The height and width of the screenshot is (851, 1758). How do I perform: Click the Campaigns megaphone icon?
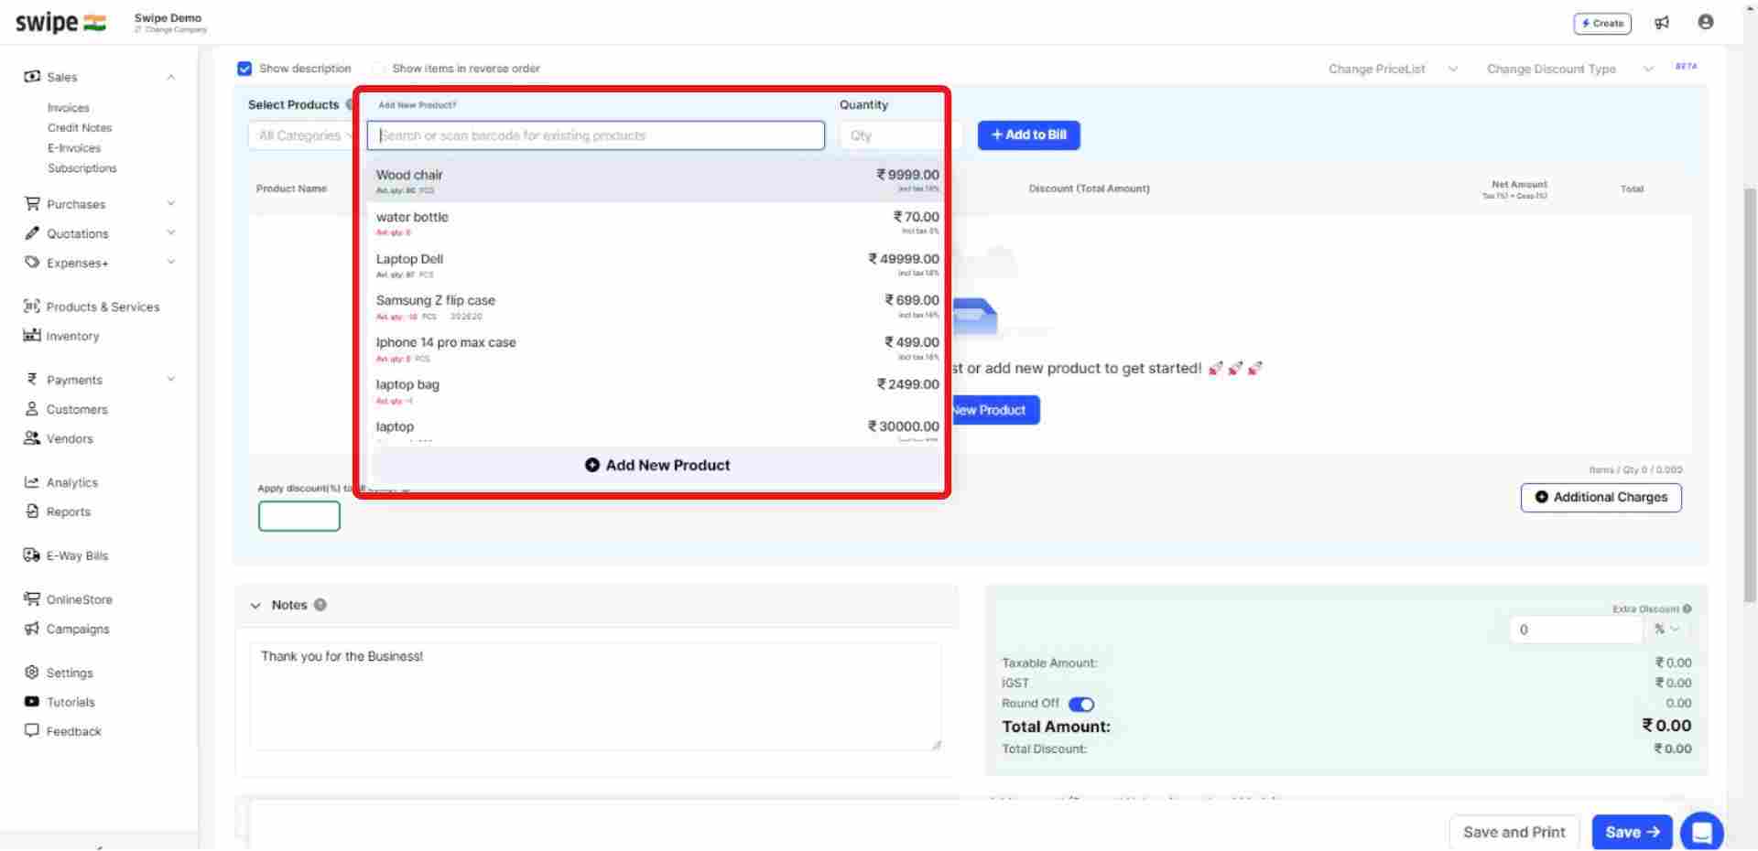coord(32,629)
